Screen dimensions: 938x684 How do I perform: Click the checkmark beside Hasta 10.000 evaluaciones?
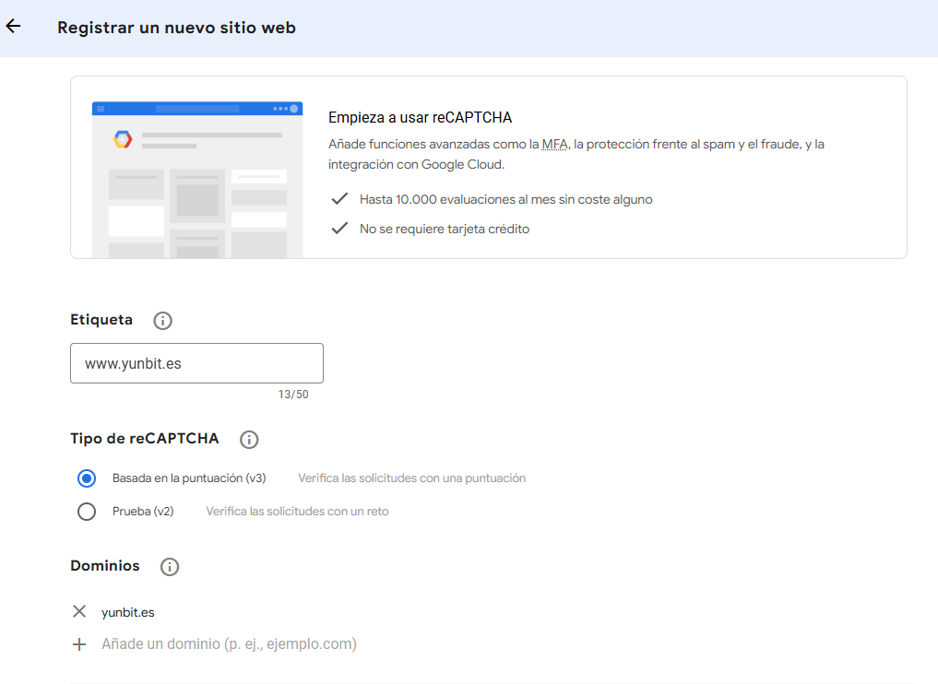tap(339, 199)
